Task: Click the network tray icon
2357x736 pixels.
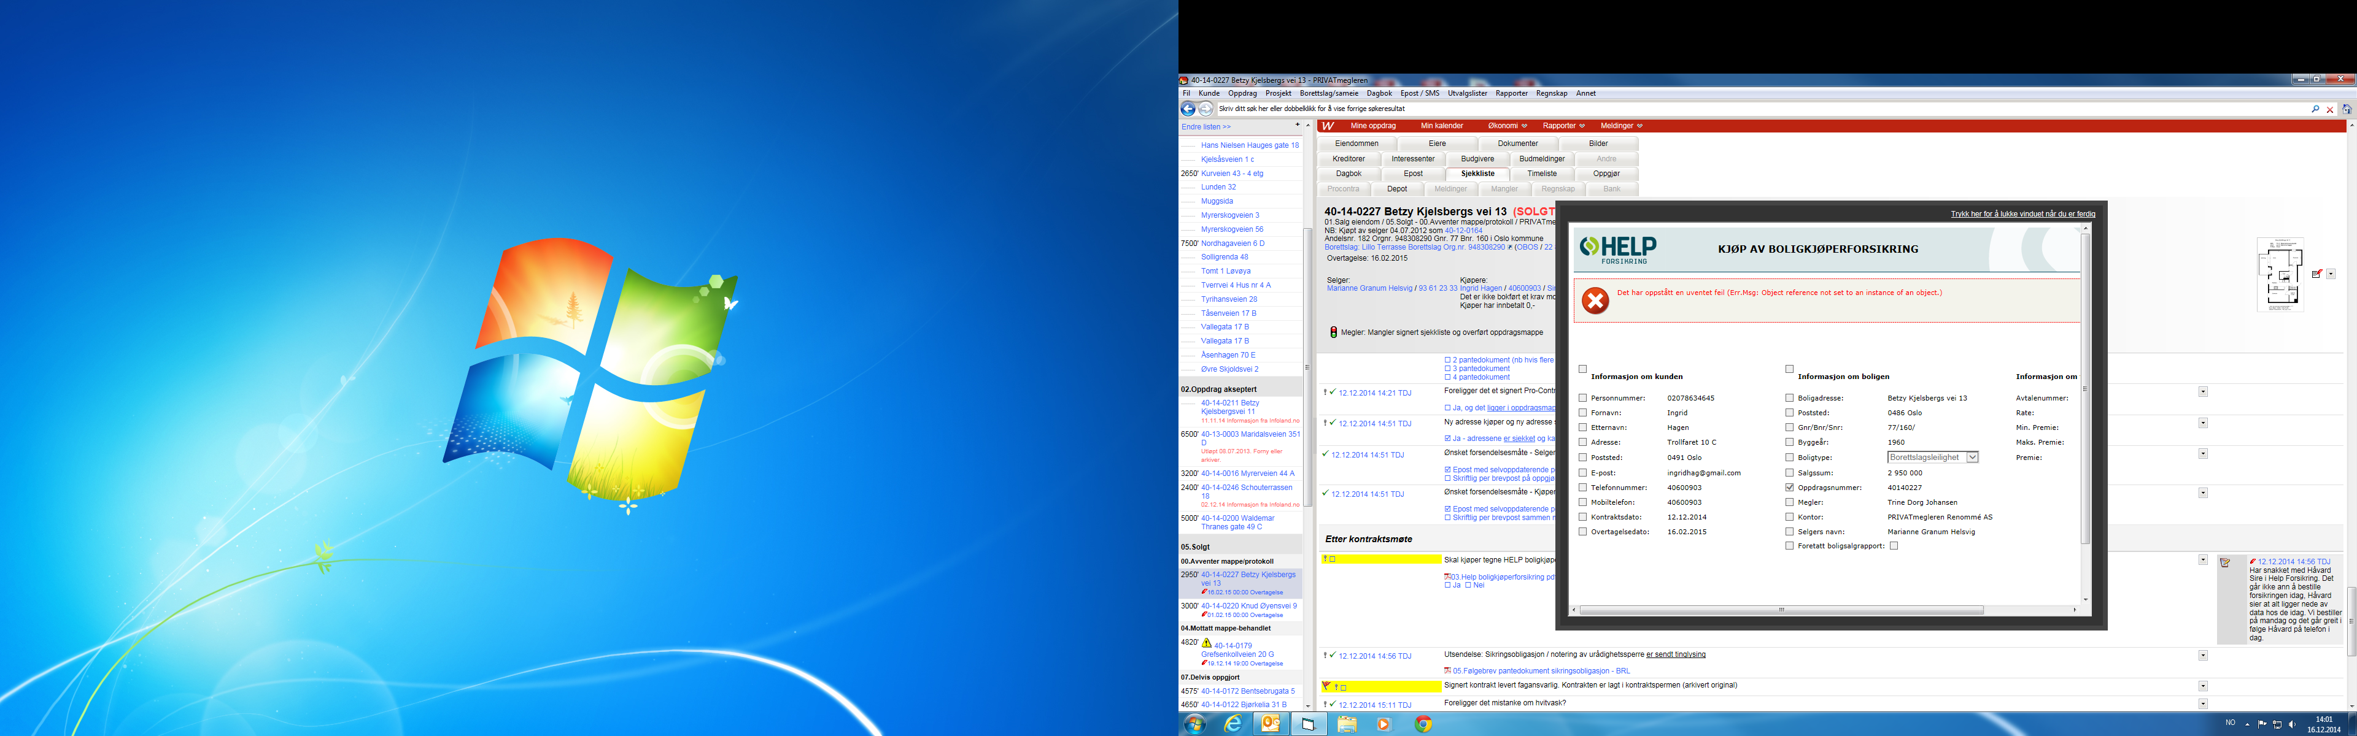Action: point(2277,724)
